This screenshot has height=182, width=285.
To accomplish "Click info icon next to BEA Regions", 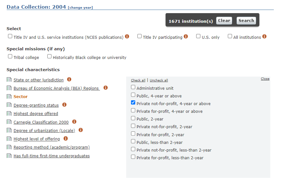I will [x=106, y=88].
